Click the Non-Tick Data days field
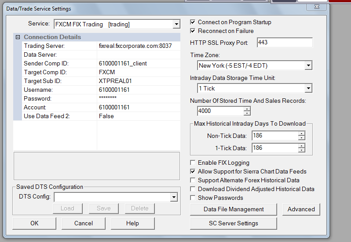 click(275, 135)
